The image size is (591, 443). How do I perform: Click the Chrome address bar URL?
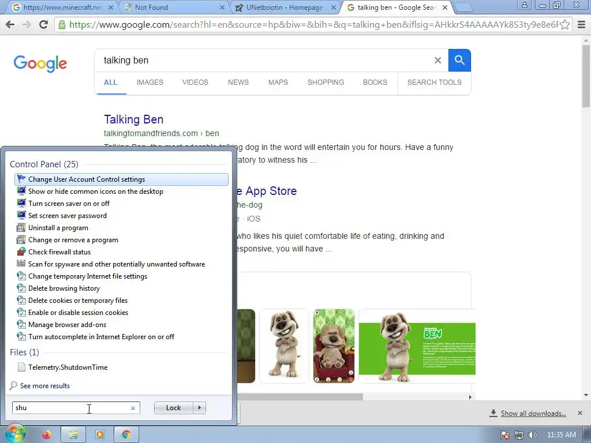point(313,25)
